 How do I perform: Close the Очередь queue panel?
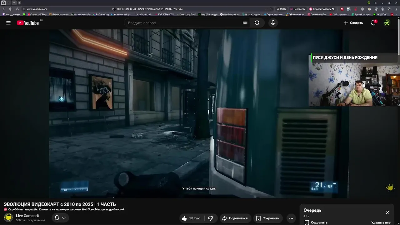click(x=387, y=212)
